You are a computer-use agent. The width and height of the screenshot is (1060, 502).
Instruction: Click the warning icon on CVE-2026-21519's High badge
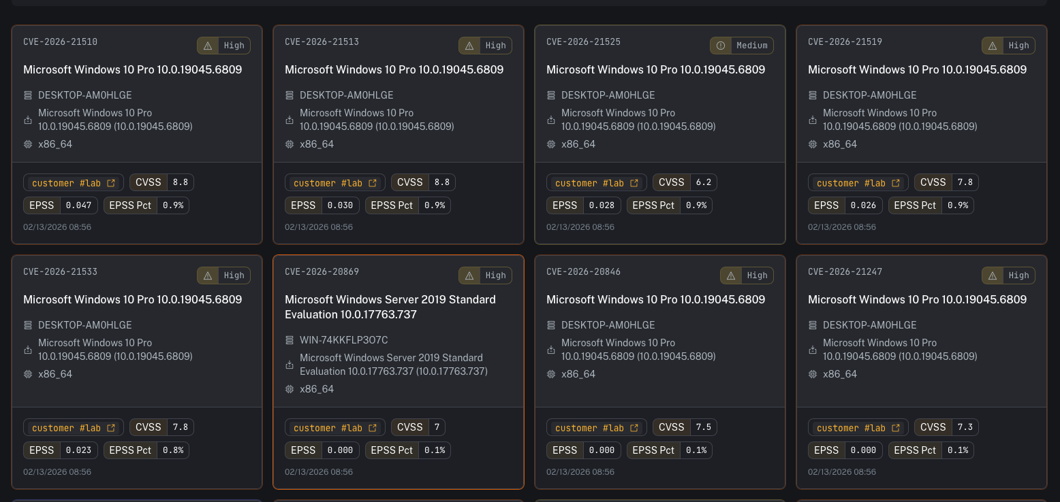click(993, 46)
